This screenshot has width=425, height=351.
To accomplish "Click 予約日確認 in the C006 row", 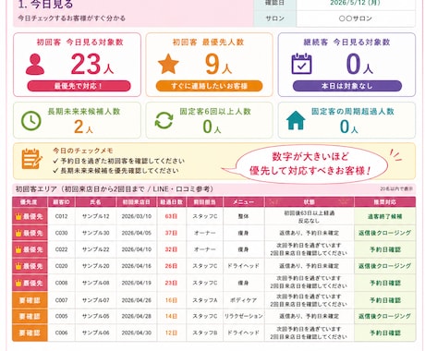I will (385, 333).
